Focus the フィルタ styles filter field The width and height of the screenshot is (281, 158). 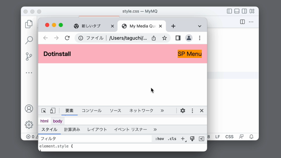[x=95, y=139]
